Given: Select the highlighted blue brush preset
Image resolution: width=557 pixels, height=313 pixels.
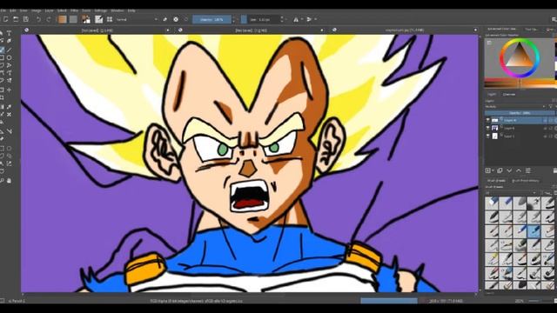Looking at the screenshot, I should [x=534, y=231].
